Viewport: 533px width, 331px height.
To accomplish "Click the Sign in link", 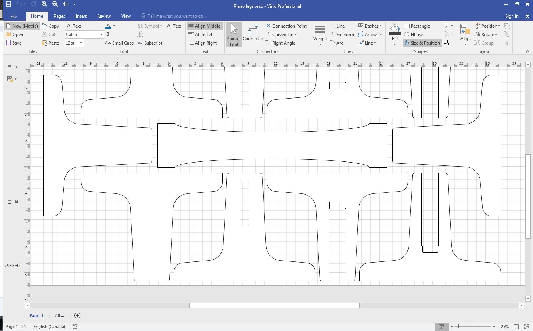I will (x=512, y=16).
